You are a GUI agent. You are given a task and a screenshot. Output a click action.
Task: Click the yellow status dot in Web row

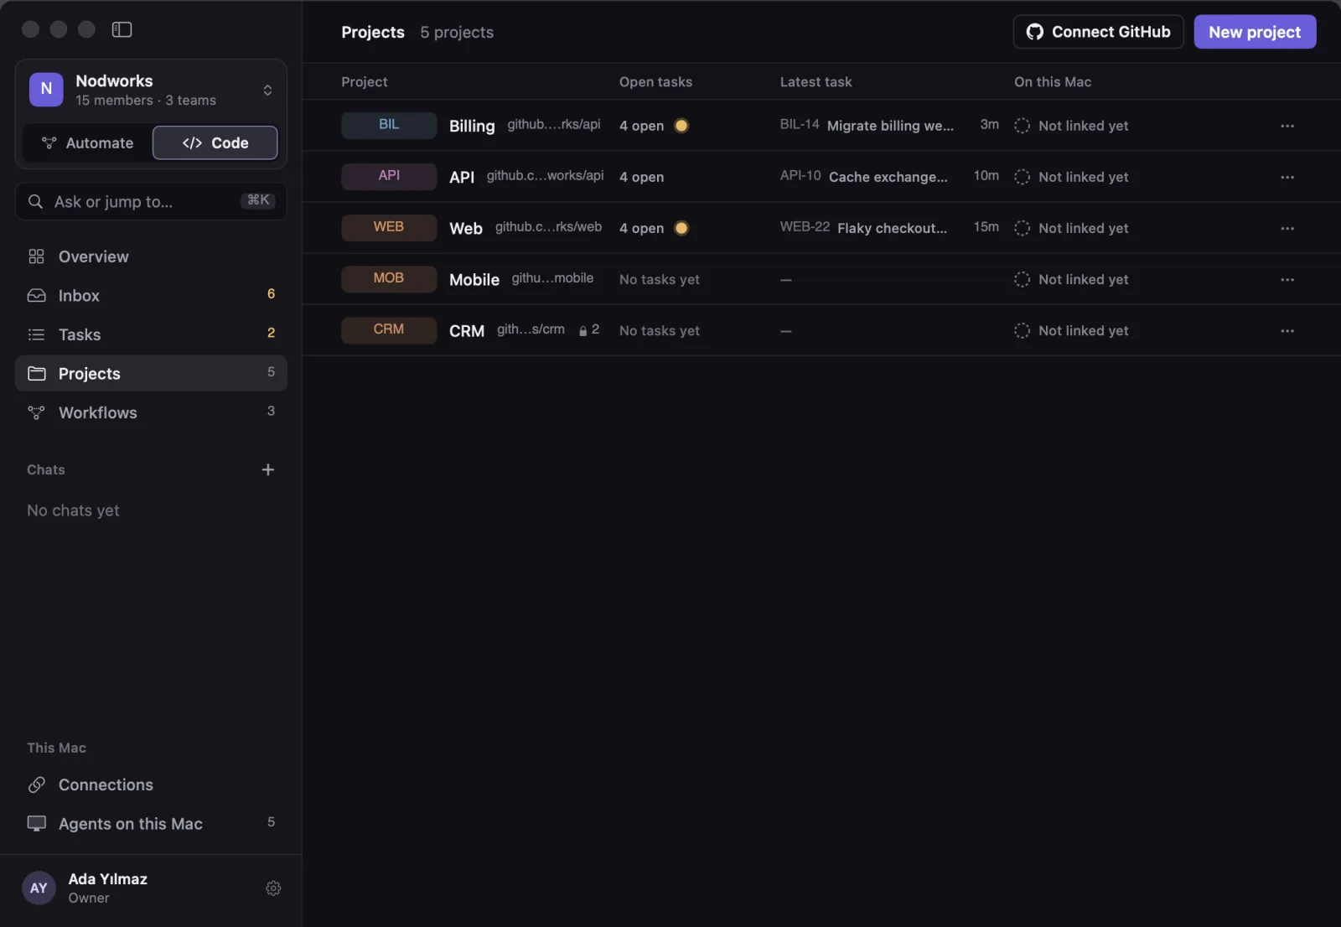681,228
